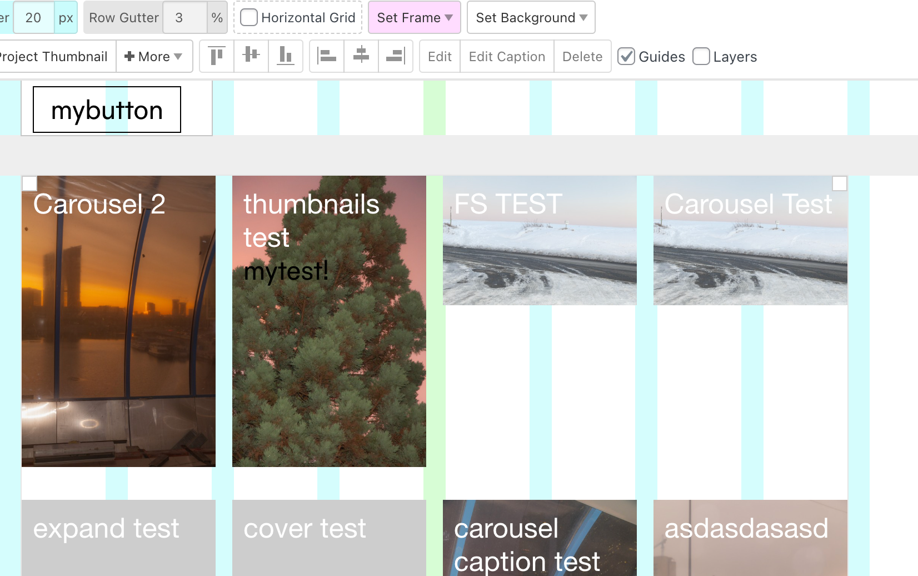918x576 pixels.
Task: Open the More dropdown
Action: point(154,56)
